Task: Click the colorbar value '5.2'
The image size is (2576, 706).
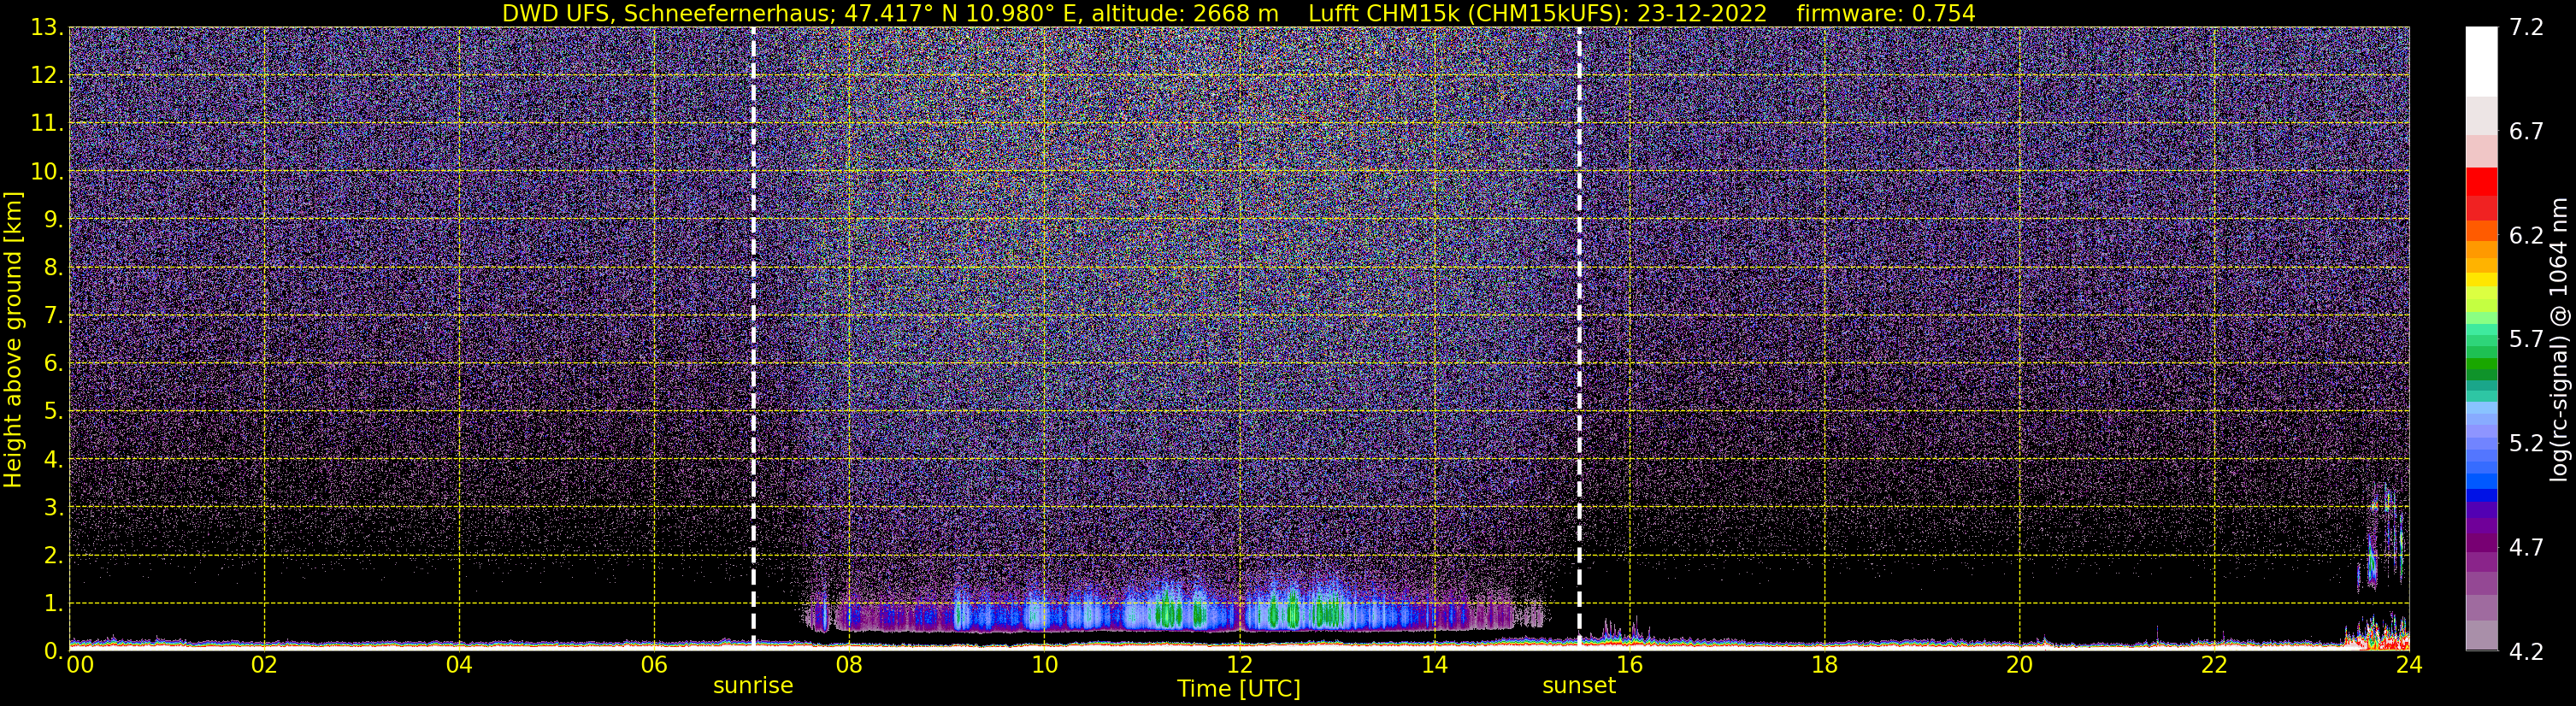Action: click(x=2526, y=444)
